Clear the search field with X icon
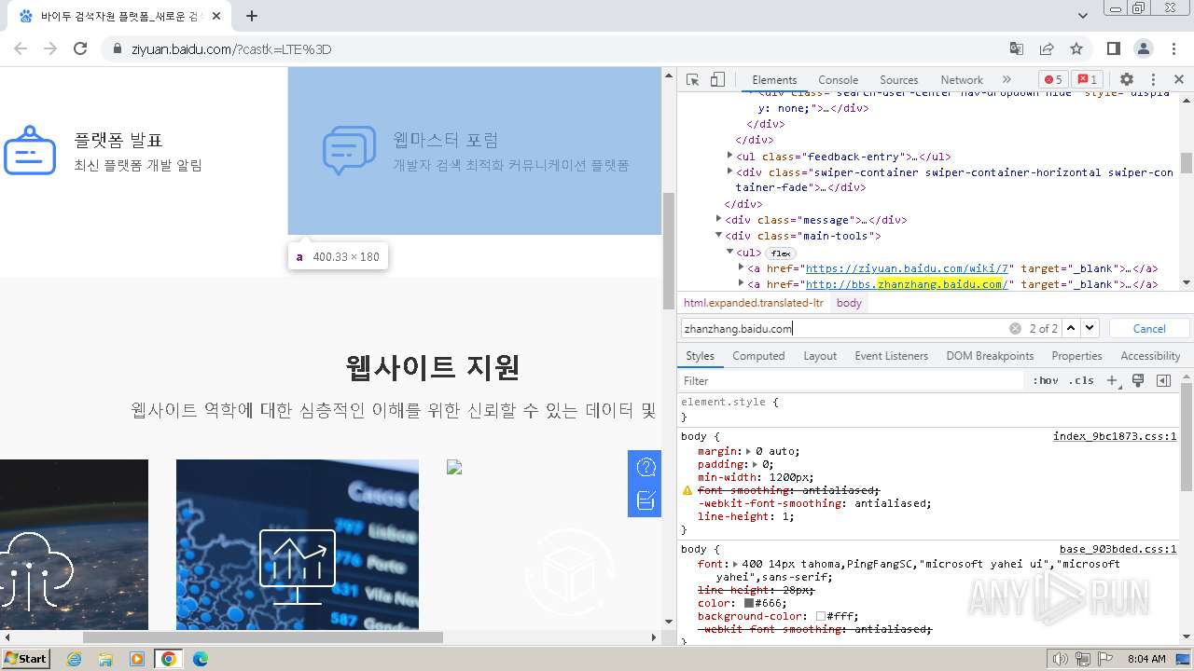The width and height of the screenshot is (1194, 671). click(1015, 328)
